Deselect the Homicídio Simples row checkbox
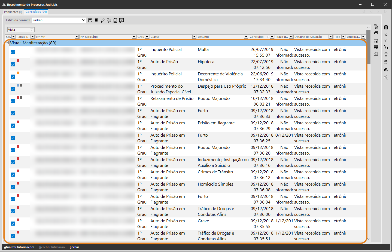The width and height of the screenshot is (392, 252). point(13,187)
